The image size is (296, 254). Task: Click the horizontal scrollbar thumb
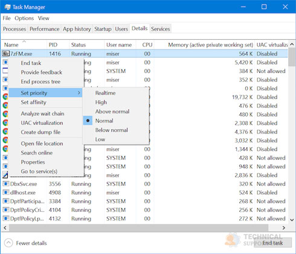[138, 227]
